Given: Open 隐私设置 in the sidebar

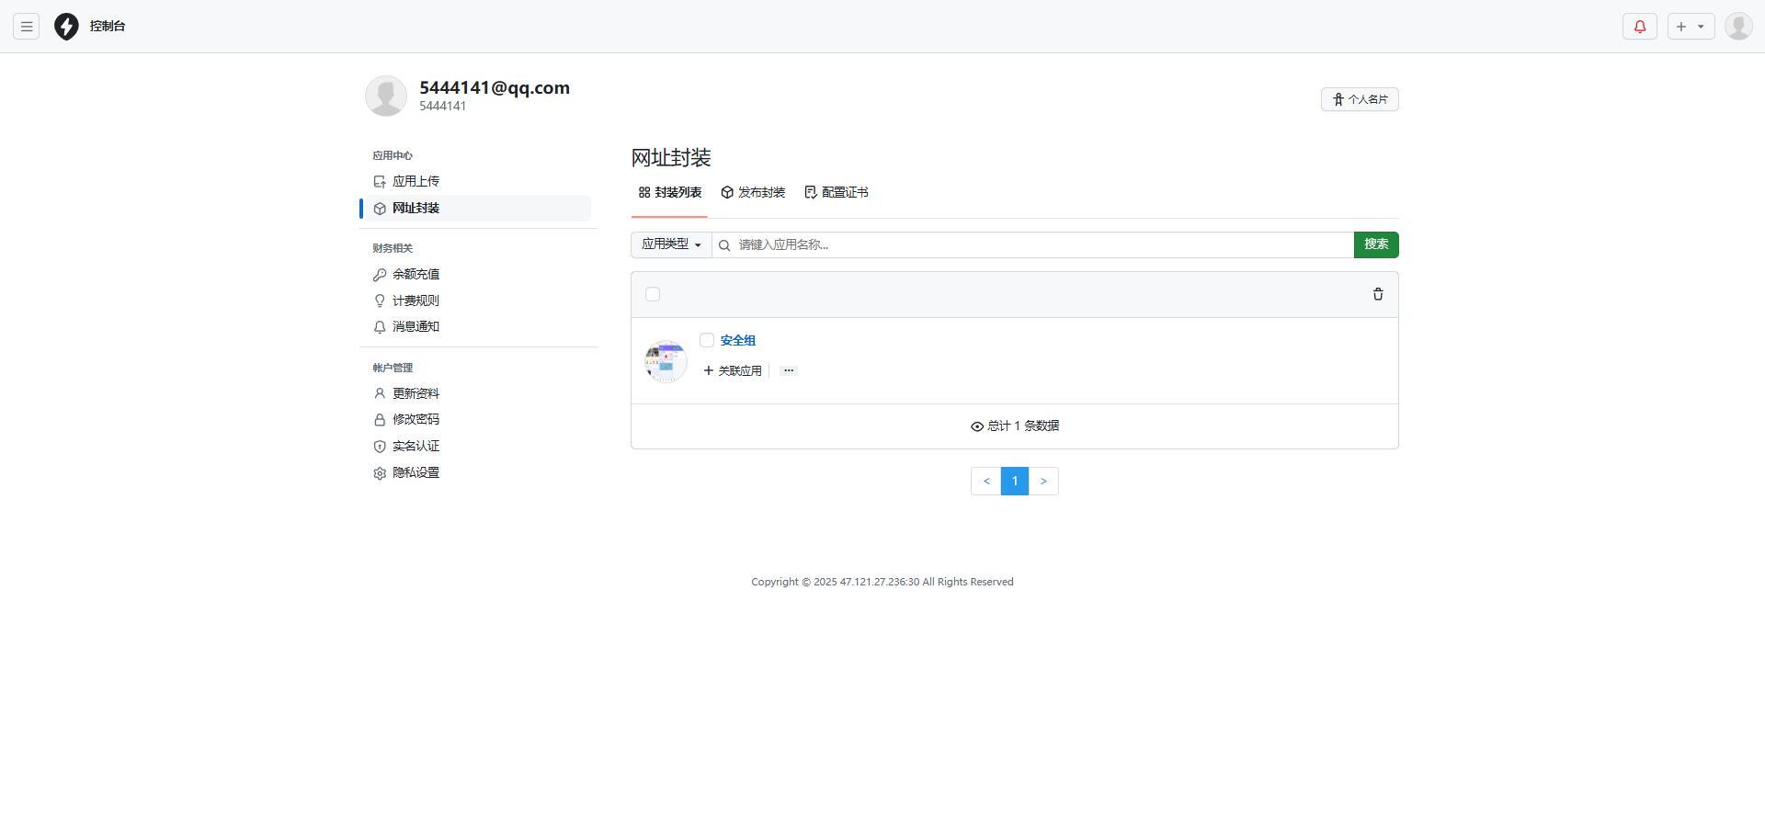Looking at the screenshot, I should (x=416, y=472).
